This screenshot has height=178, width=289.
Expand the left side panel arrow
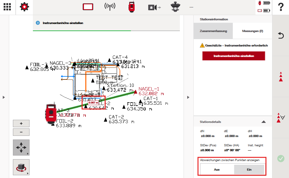(4, 97)
